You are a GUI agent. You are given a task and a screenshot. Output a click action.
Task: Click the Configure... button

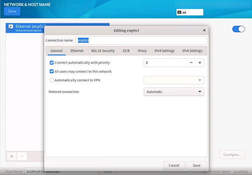232,155
